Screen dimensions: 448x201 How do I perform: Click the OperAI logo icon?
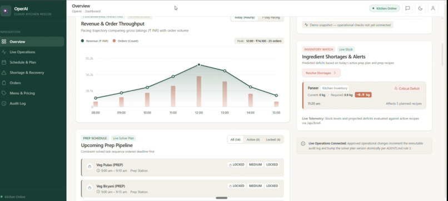(x=6, y=11)
